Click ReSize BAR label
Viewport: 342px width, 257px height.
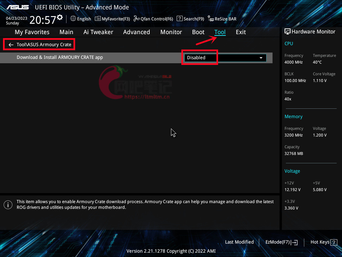coord(225,19)
